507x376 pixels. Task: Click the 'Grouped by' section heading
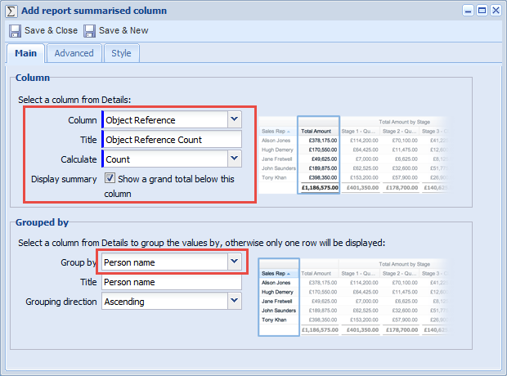(x=42, y=222)
